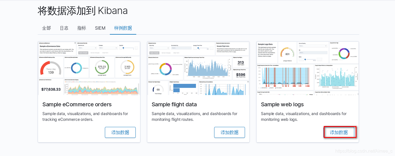Click the eCommerce orders description text
The width and height of the screenshot is (395, 156).
pos(85,116)
